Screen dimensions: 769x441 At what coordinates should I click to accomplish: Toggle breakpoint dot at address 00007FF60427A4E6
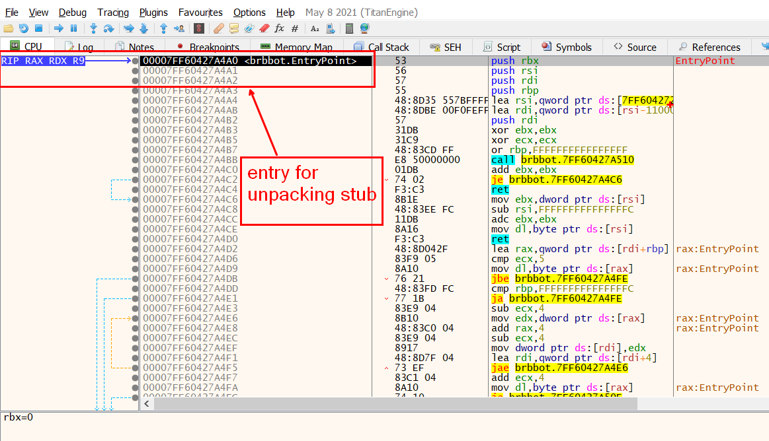click(136, 318)
